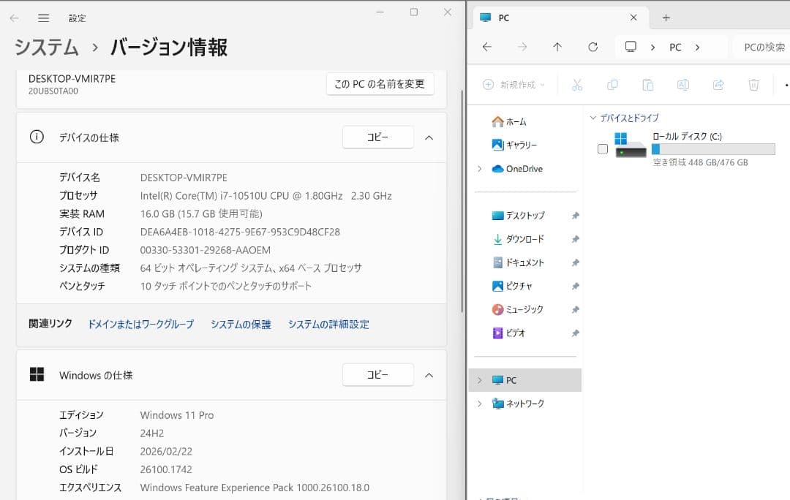Open ビデオ in the navigation pane
This screenshot has width=790, height=500.
509,333
